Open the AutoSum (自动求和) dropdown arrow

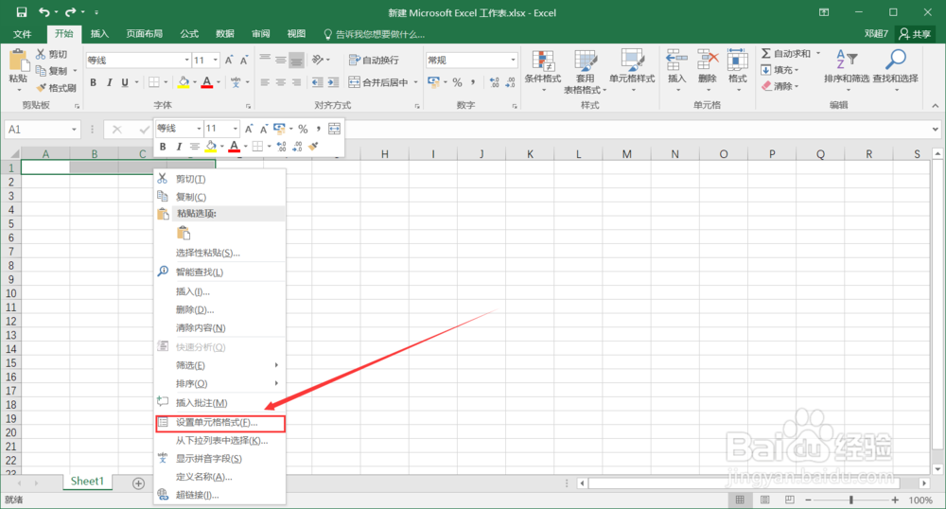[818, 53]
